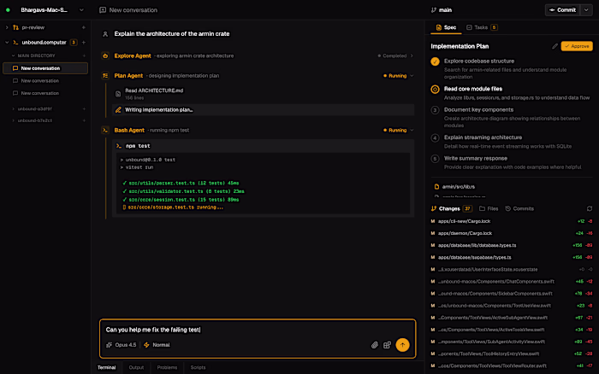Click the plus icon beside unbound.computer
The height and width of the screenshot is (374, 599).
click(83, 42)
